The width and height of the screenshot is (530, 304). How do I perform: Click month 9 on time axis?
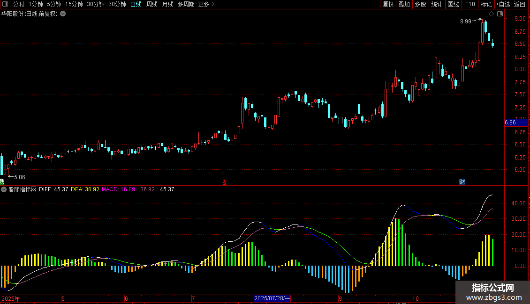coord(341,298)
